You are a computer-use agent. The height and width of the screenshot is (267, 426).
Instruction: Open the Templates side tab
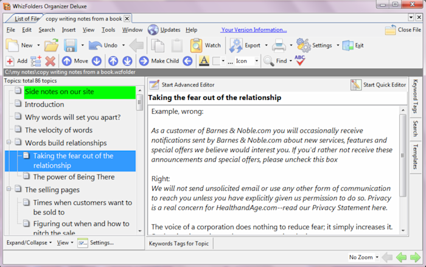click(415, 157)
